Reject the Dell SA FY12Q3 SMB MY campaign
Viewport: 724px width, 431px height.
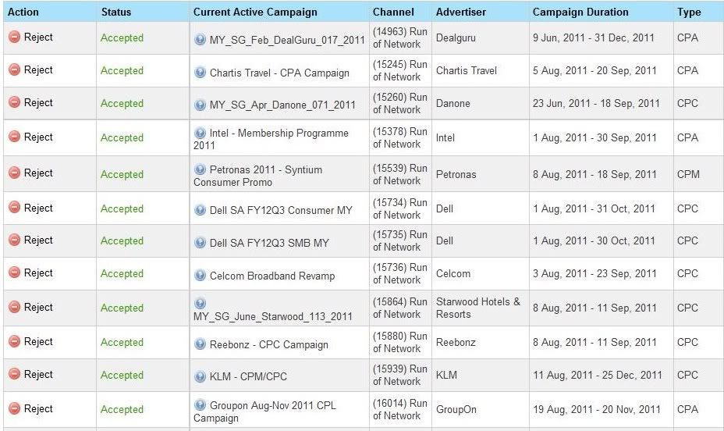pyautogui.click(x=38, y=240)
